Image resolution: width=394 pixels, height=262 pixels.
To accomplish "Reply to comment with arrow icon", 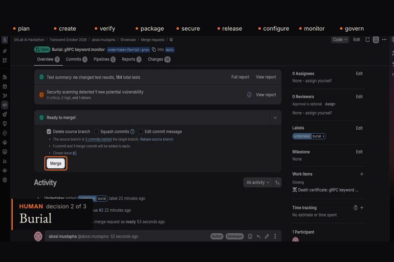I will pos(258,237).
